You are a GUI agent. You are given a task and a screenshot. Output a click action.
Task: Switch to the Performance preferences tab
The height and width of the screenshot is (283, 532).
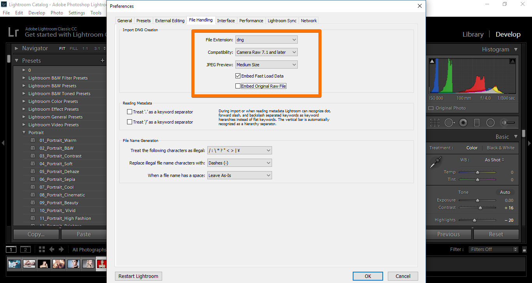(x=251, y=20)
